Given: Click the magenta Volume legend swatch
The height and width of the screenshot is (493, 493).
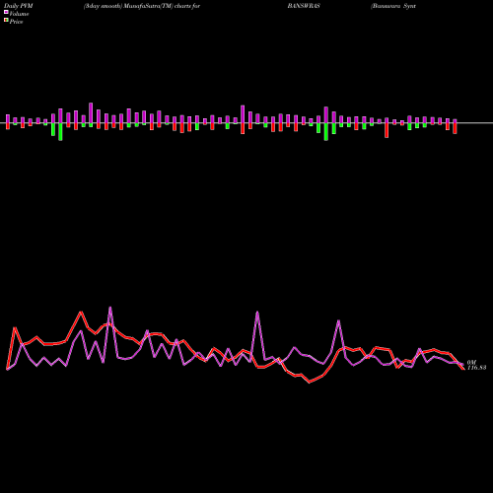Looking at the screenshot, I should point(6,12).
